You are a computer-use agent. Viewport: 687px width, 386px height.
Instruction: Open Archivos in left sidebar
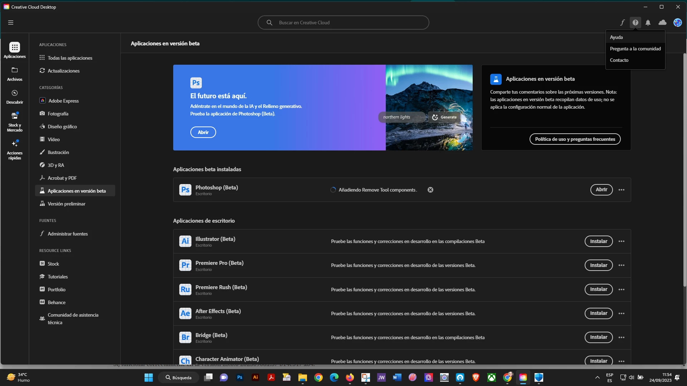(15, 74)
